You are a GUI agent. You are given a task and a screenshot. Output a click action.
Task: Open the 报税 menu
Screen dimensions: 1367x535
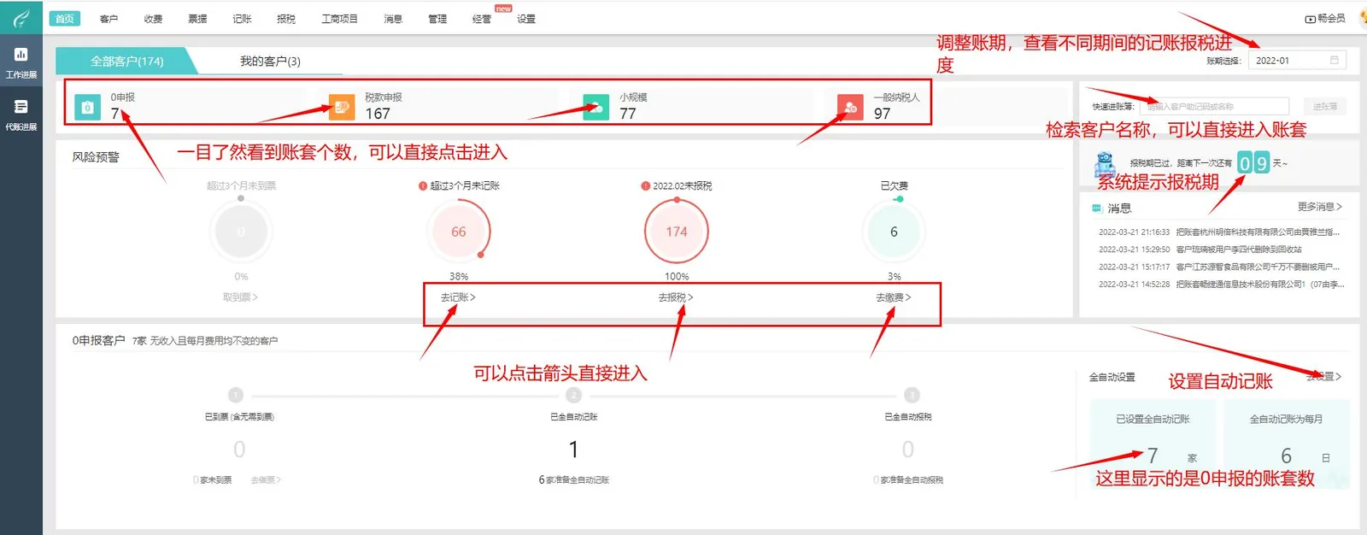pos(286,19)
